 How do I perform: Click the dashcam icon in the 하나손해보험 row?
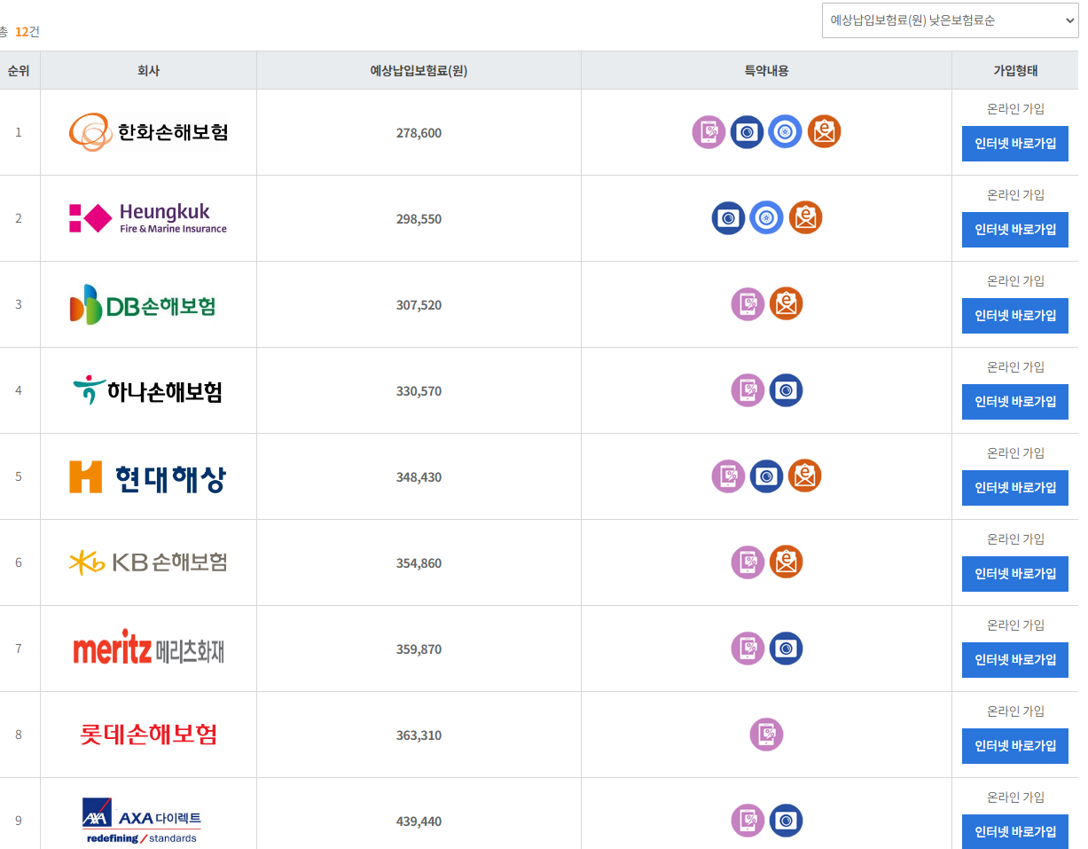click(786, 390)
